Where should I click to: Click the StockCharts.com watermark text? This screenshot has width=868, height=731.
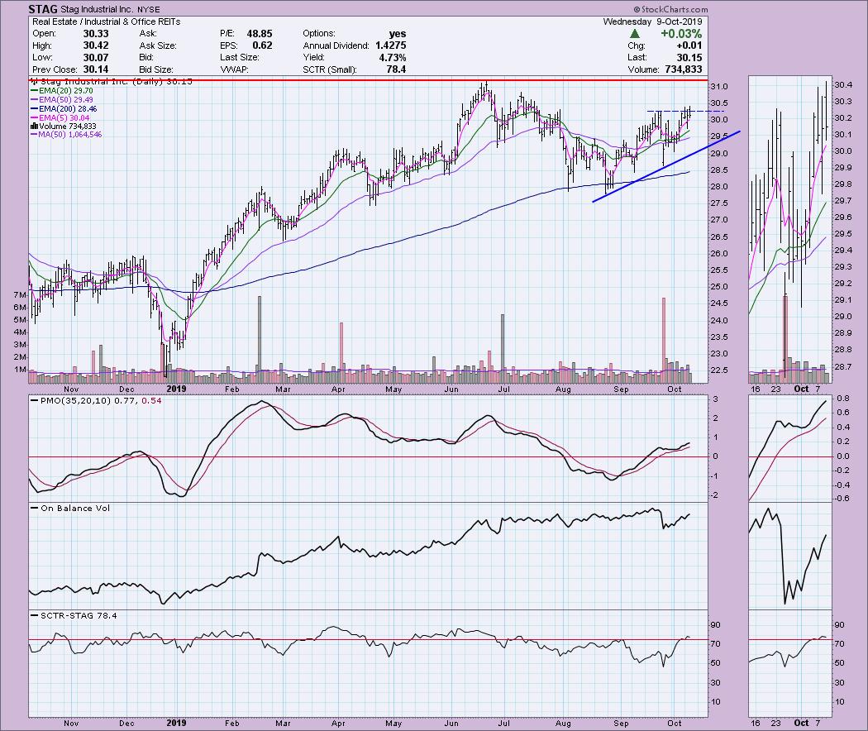(670, 9)
